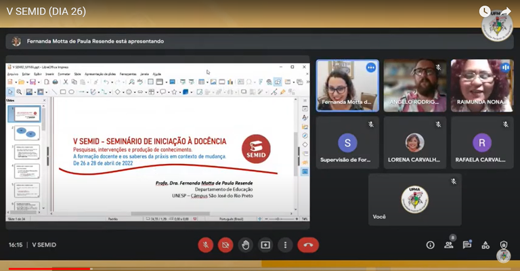Expand the Insert Table dropdown arrow
The image size is (520, 271).
207,82
